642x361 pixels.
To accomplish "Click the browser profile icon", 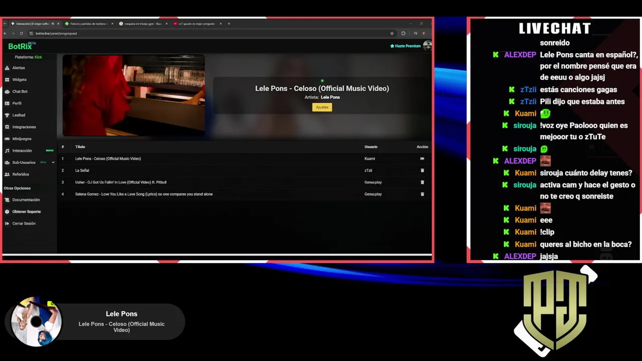I will (x=424, y=34).
